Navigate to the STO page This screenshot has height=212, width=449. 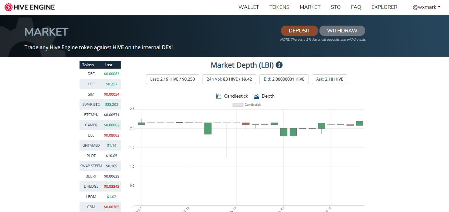point(336,7)
